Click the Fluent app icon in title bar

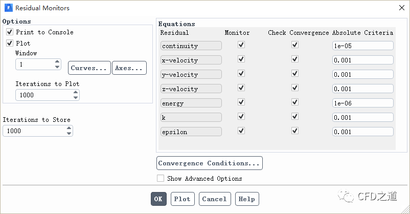pos(8,8)
